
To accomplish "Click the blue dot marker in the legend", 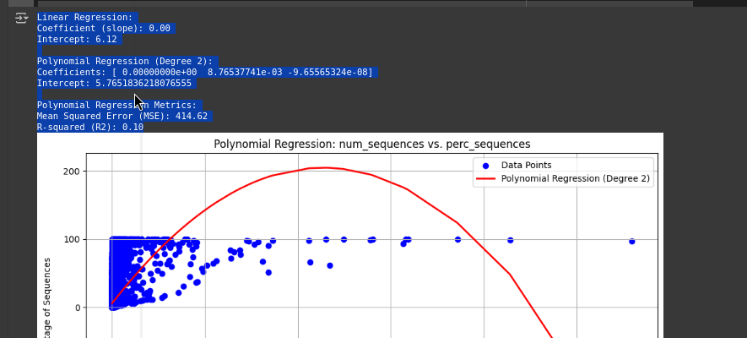I will pyautogui.click(x=485, y=166).
